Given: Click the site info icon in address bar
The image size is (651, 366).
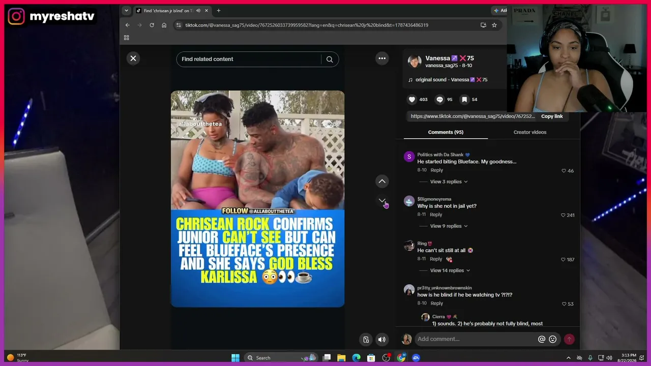Looking at the screenshot, I should click(x=179, y=25).
